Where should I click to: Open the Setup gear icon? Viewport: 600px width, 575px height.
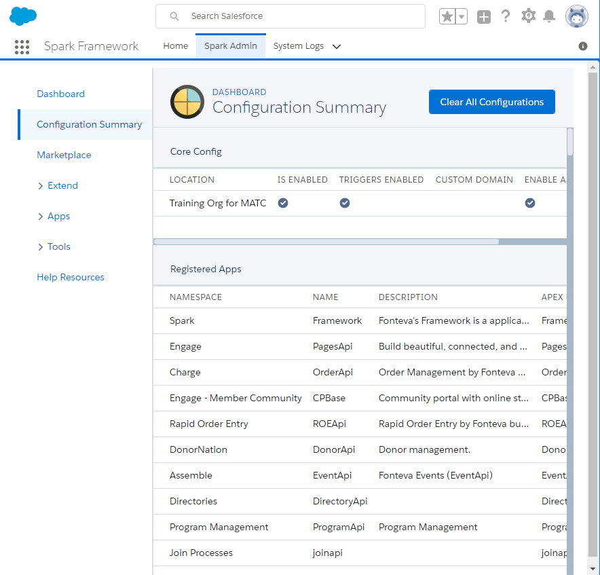(528, 16)
